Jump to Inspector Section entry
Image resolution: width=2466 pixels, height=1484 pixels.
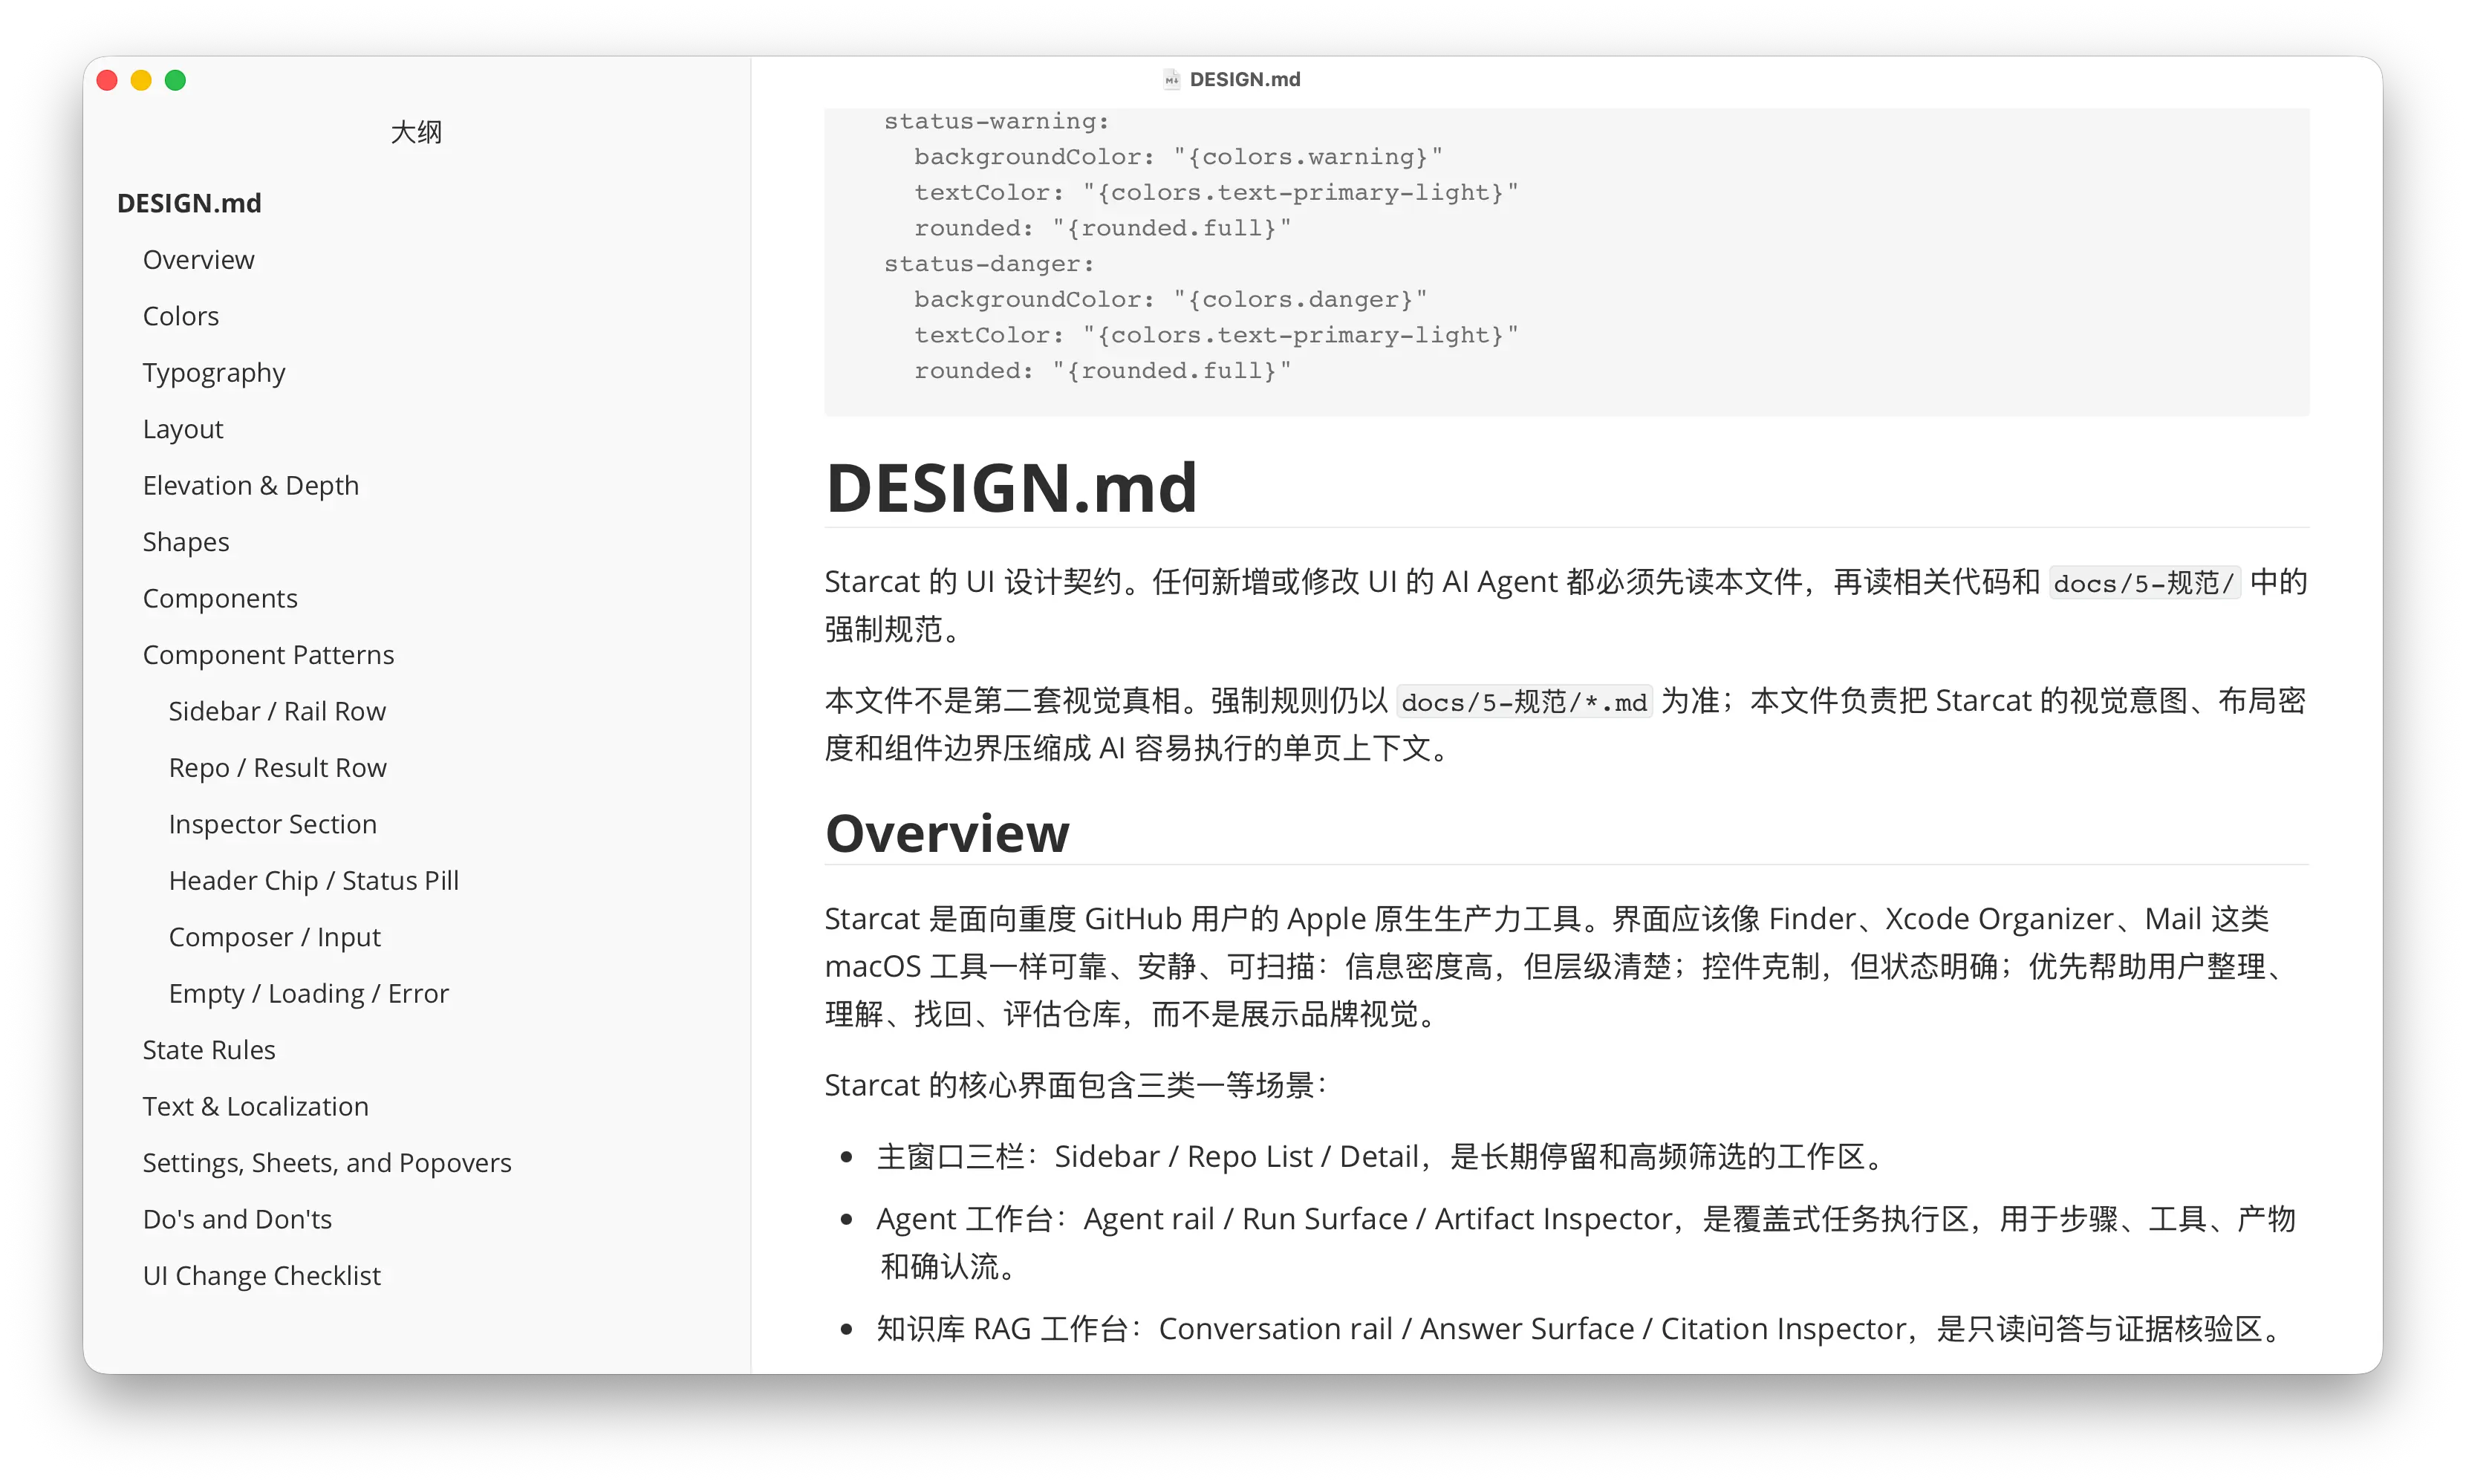click(x=272, y=824)
